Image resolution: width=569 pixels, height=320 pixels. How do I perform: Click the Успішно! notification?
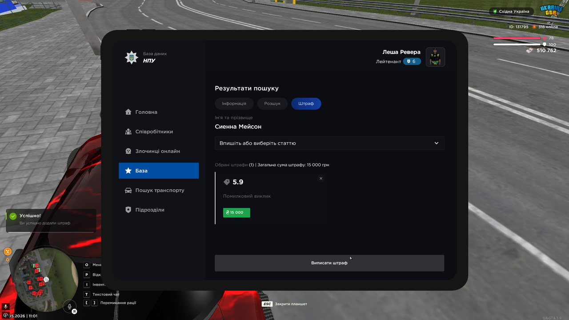(x=51, y=220)
